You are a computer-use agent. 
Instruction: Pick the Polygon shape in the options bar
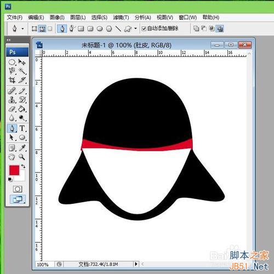click(x=109, y=28)
